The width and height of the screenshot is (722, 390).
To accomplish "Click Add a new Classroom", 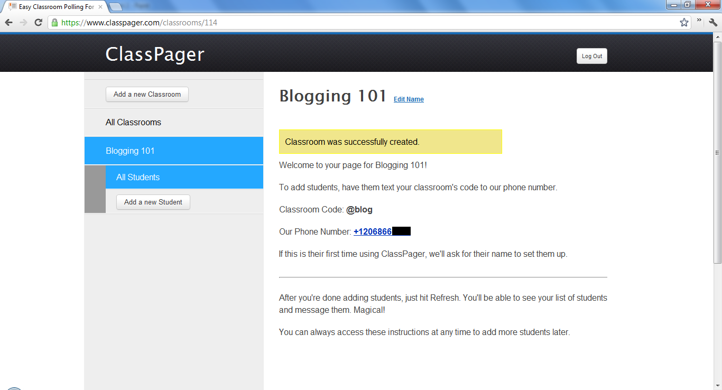I will (147, 94).
